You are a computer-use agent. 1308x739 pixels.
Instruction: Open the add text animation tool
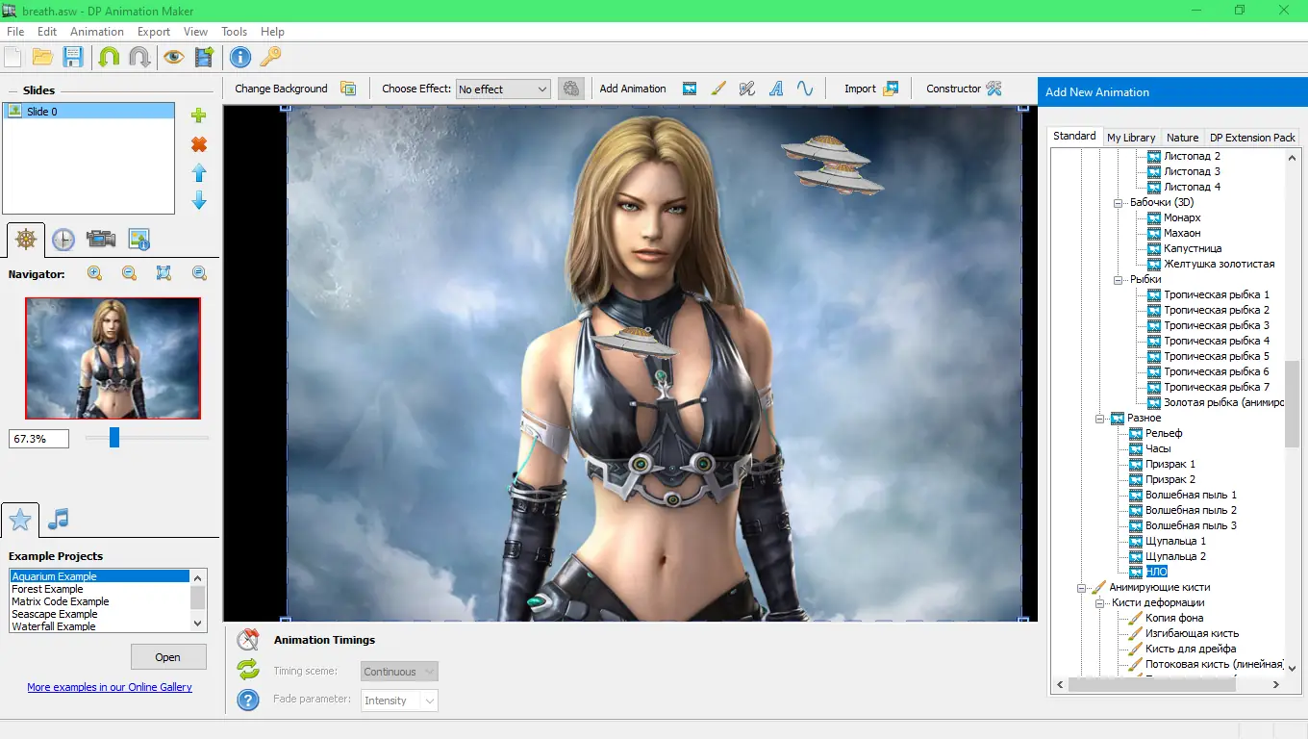776,89
